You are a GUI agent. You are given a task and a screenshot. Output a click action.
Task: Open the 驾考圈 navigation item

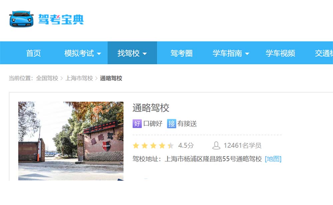(x=181, y=53)
